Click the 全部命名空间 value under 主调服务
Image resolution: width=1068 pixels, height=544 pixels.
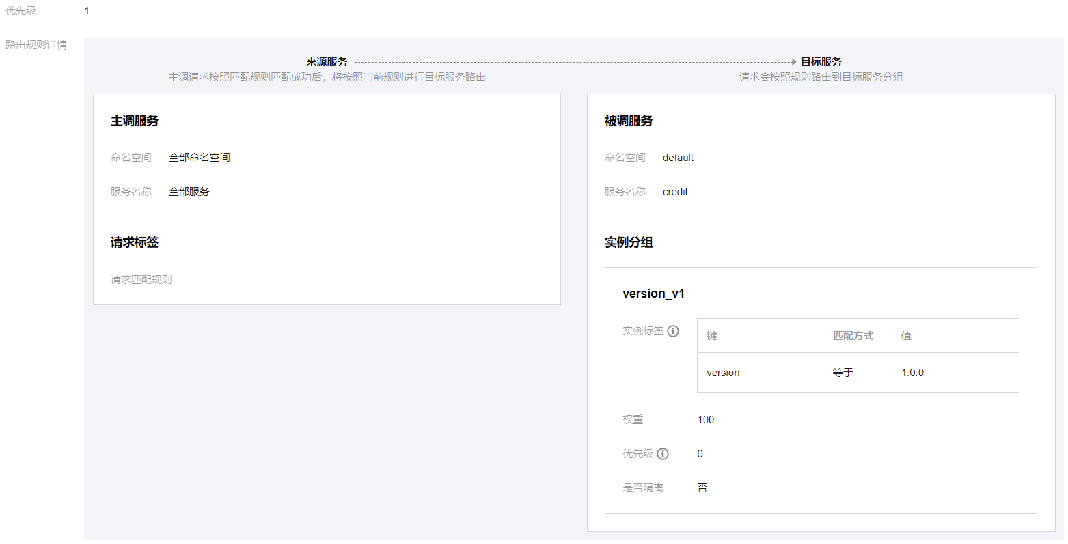(x=199, y=158)
